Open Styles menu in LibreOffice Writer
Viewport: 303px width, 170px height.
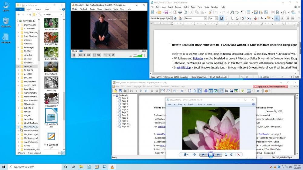[186, 7]
